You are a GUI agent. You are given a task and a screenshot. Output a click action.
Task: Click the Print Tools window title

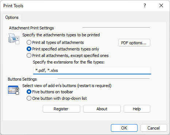pyautogui.click(x=13, y=6)
